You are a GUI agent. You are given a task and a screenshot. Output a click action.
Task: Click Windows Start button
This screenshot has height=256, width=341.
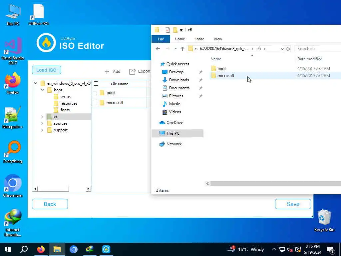[x=8, y=249]
